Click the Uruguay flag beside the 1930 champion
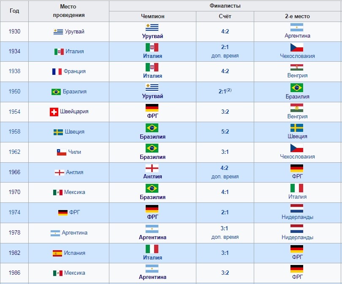Viewport: 342px width, 284px height. pos(152,27)
